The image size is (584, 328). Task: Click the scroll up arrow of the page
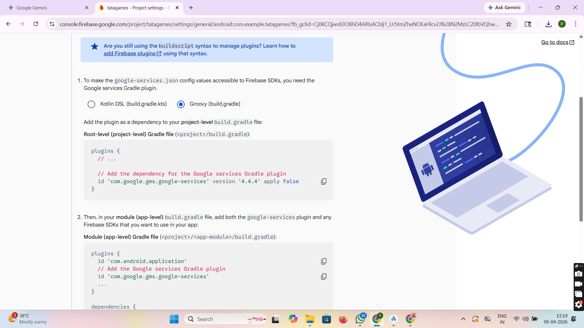[581, 36]
